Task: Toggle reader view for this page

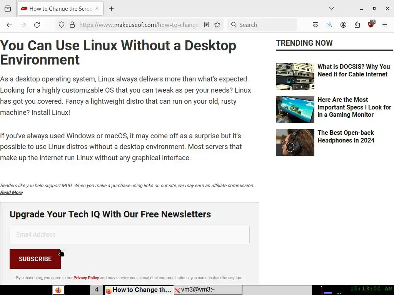Action: 207,25
